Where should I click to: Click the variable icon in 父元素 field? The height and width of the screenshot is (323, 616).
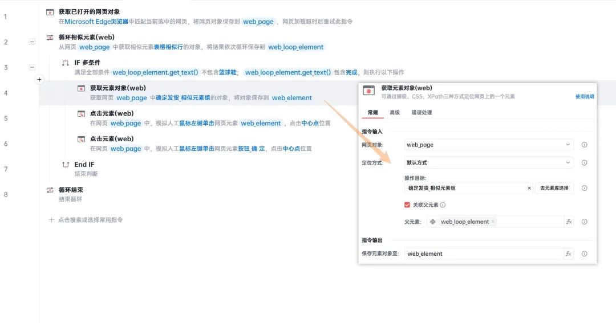click(432, 222)
